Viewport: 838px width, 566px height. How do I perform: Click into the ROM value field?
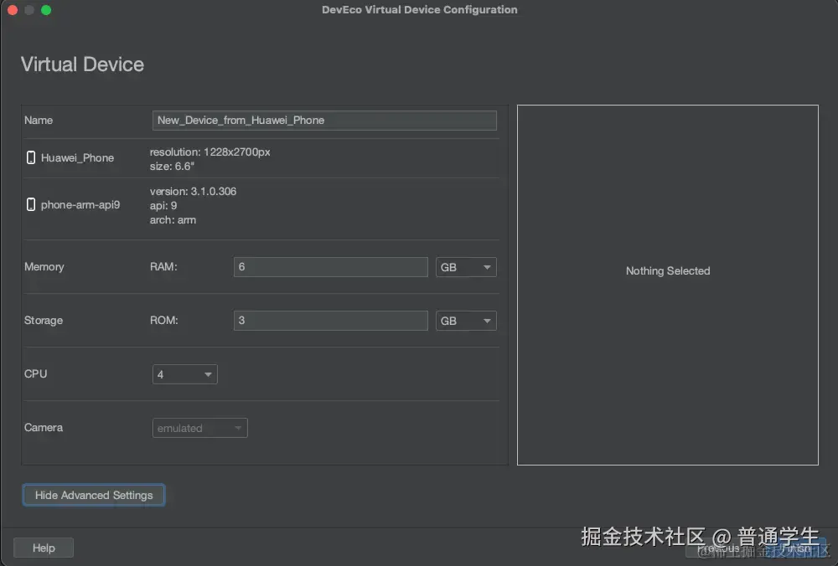[x=331, y=321]
